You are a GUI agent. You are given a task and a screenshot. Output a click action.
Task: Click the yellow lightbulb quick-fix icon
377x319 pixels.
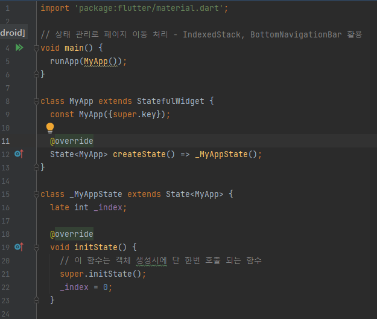tap(50, 128)
